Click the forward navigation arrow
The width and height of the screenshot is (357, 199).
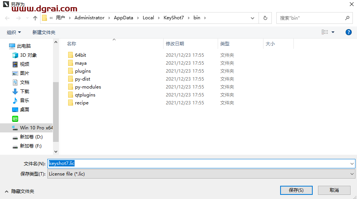pos(19,18)
